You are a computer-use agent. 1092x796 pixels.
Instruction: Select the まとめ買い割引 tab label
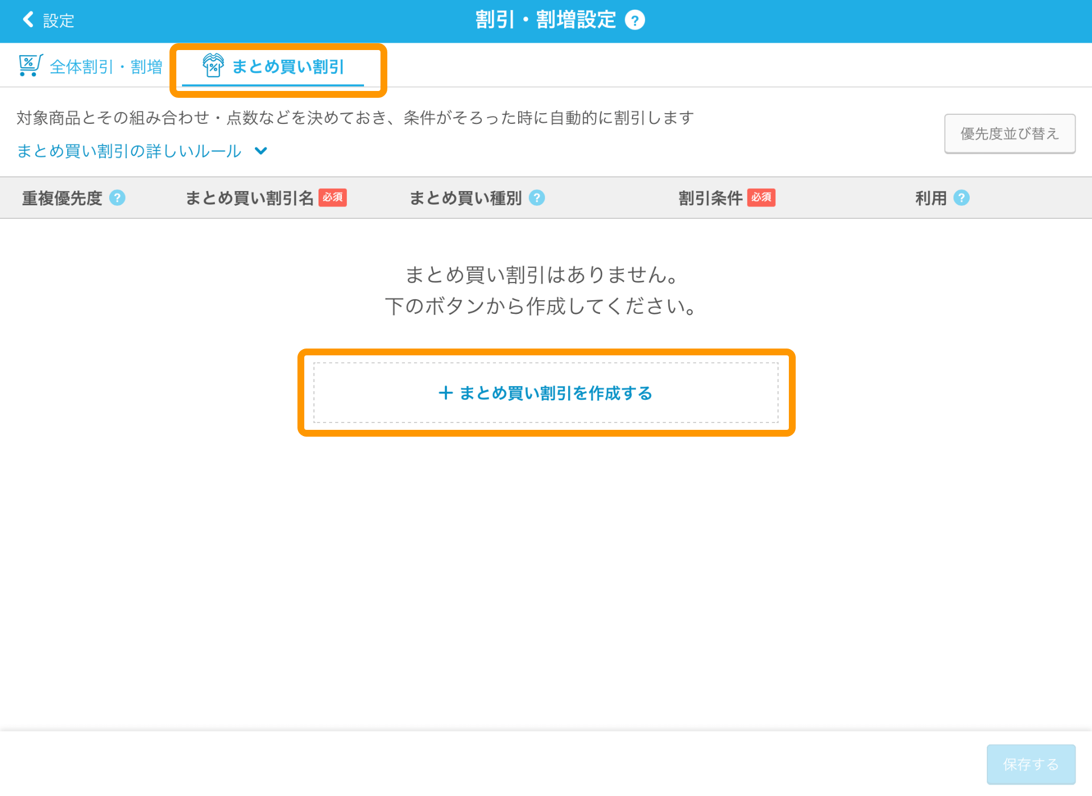(x=288, y=67)
